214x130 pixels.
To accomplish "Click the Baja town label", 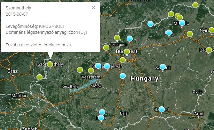I will tap(124, 113).
